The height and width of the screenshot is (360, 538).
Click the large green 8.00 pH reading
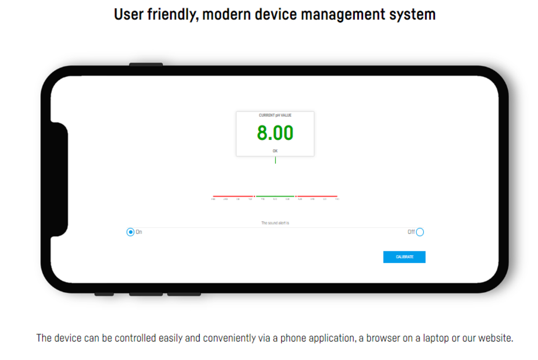(x=275, y=133)
